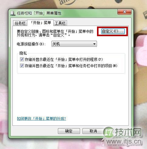
Task: Close the dialog with the red X
Action: [x=125, y=12]
